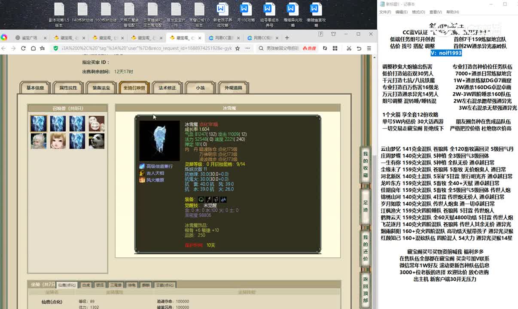Click the skin/shirt icon in browser title bar

pyautogui.click(x=333, y=34)
